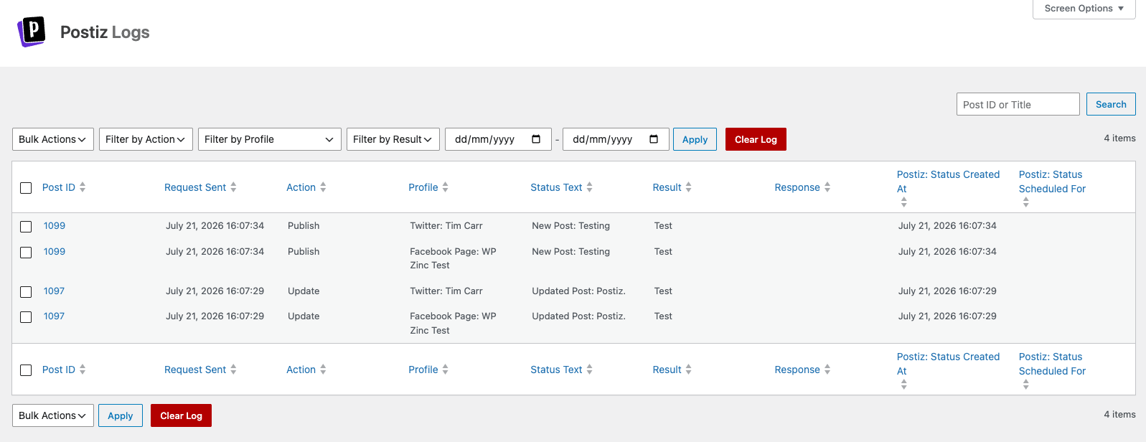Click the end date dd/mm/yyyy field

[x=616, y=139]
